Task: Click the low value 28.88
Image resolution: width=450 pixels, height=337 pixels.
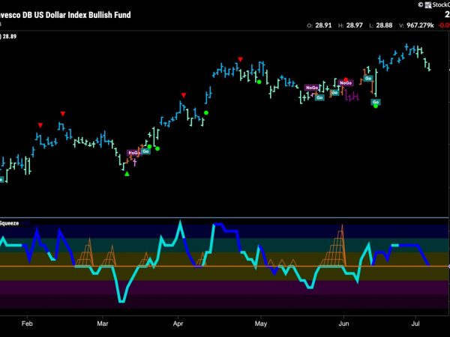Action: [x=384, y=25]
